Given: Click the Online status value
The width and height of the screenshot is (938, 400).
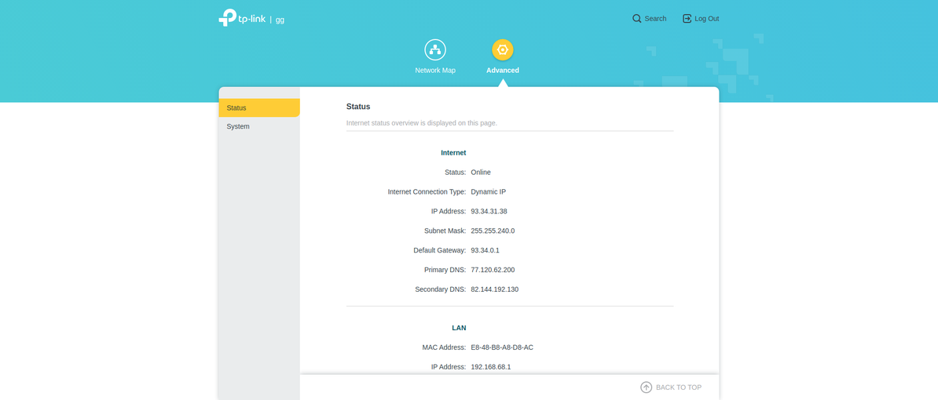Looking at the screenshot, I should (481, 173).
